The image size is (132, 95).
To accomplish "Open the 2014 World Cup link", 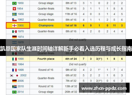I will point(21,92).
